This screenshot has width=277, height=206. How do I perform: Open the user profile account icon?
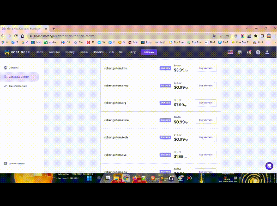[x=267, y=52]
